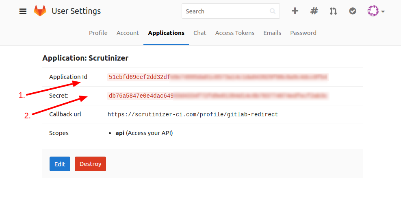
Task: Click the Scopes label
Action: [59, 133]
